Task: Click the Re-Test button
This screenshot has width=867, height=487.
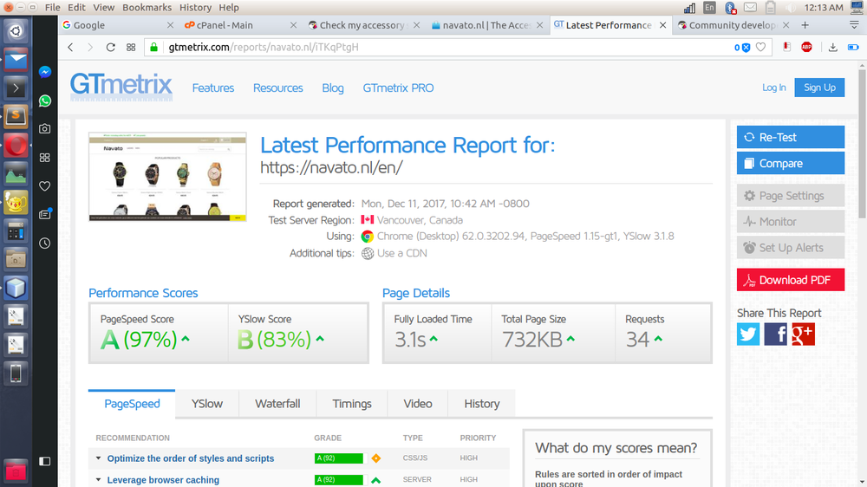Action: click(790, 137)
